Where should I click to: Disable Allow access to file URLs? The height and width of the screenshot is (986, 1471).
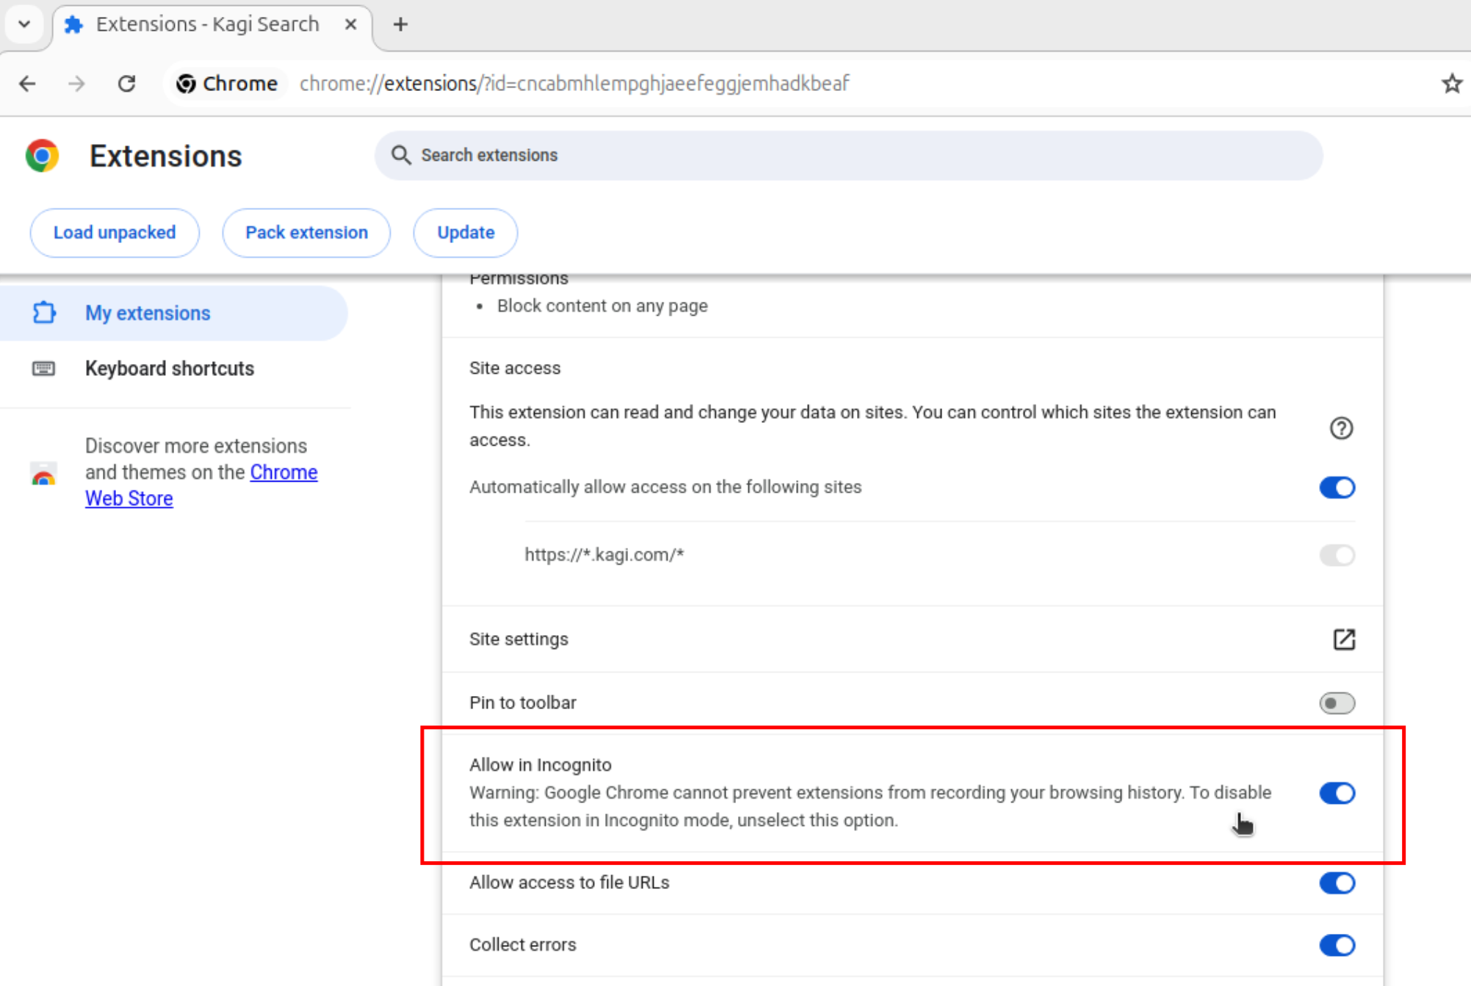(1337, 882)
